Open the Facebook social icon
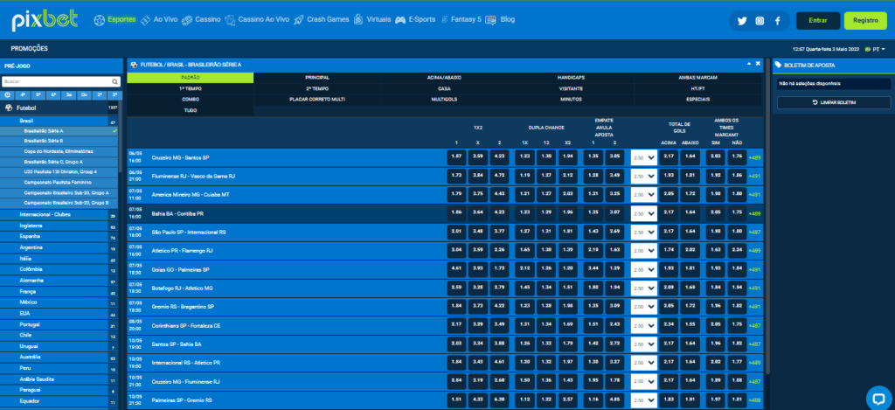Screen dimensions: 895x410 point(777,21)
